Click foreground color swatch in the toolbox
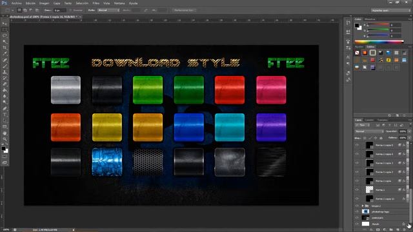Image resolution: width=413 pixels, height=232 pixels. 3,149
